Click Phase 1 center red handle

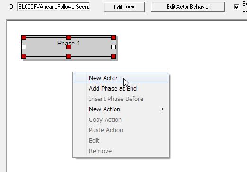69,47
